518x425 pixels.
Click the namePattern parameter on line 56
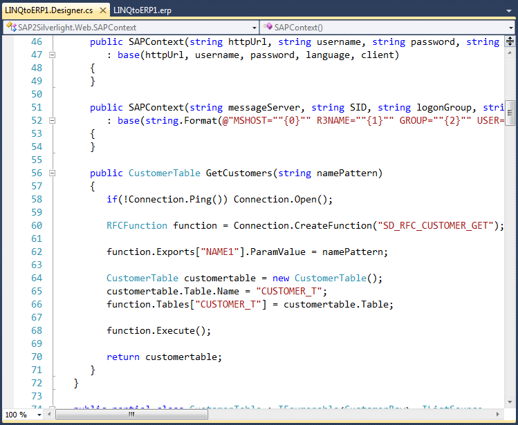coord(347,173)
